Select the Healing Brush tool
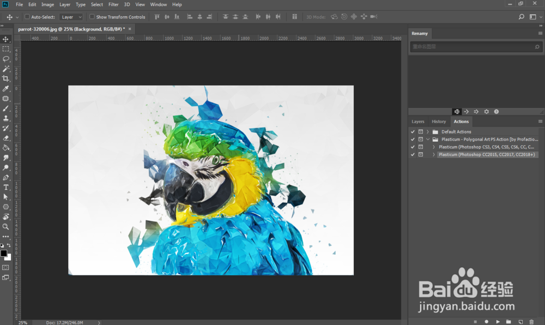Screen dimensions: 545x325 point(5,99)
